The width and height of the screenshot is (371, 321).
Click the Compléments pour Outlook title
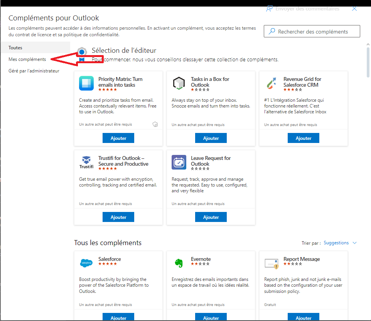click(x=54, y=18)
